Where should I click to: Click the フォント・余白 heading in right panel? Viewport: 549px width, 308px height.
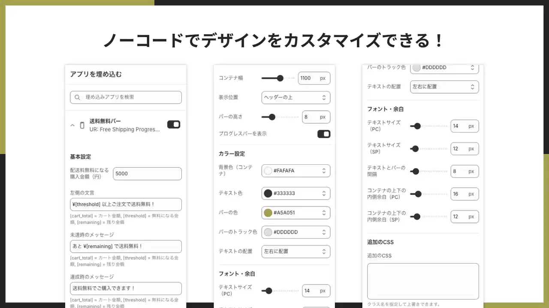(386, 109)
